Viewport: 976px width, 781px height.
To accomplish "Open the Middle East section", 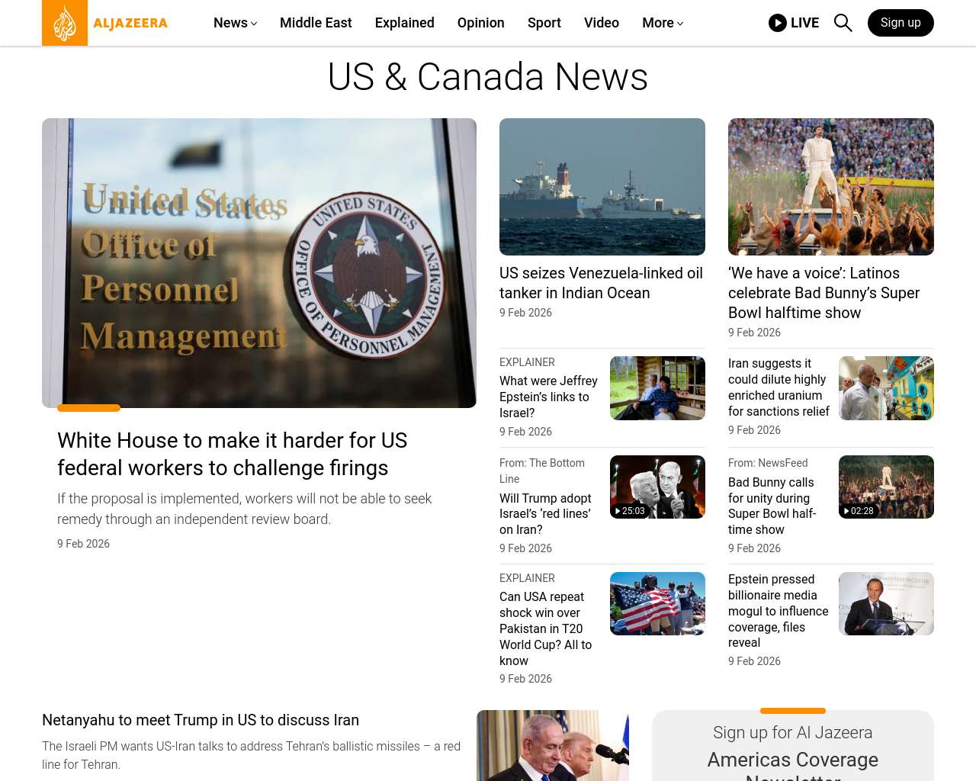I will pyautogui.click(x=316, y=23).
